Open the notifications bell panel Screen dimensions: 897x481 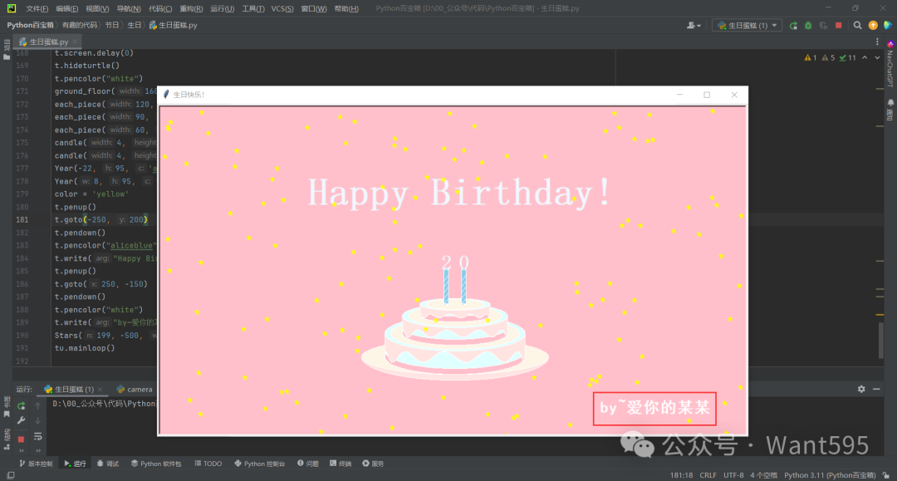tap(890, 109)
